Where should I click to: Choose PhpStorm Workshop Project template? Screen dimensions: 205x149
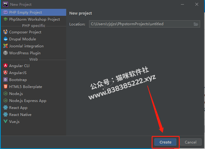point(34,19)
